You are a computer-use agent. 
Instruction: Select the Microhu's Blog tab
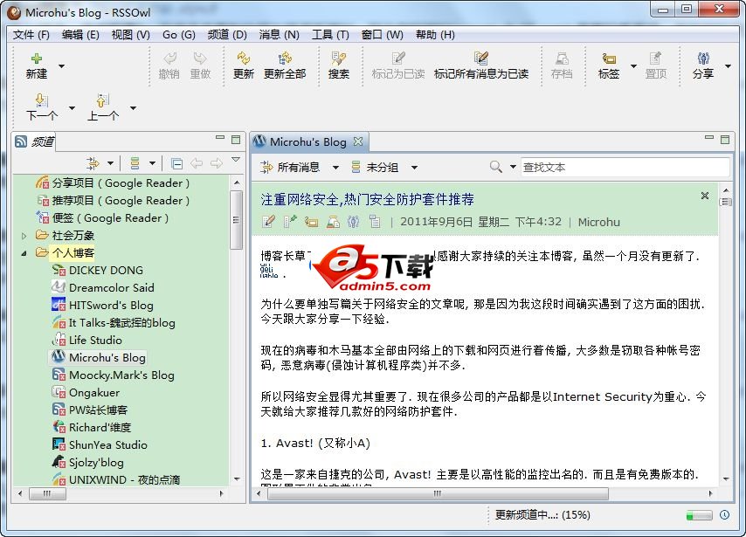coord(307,141)
